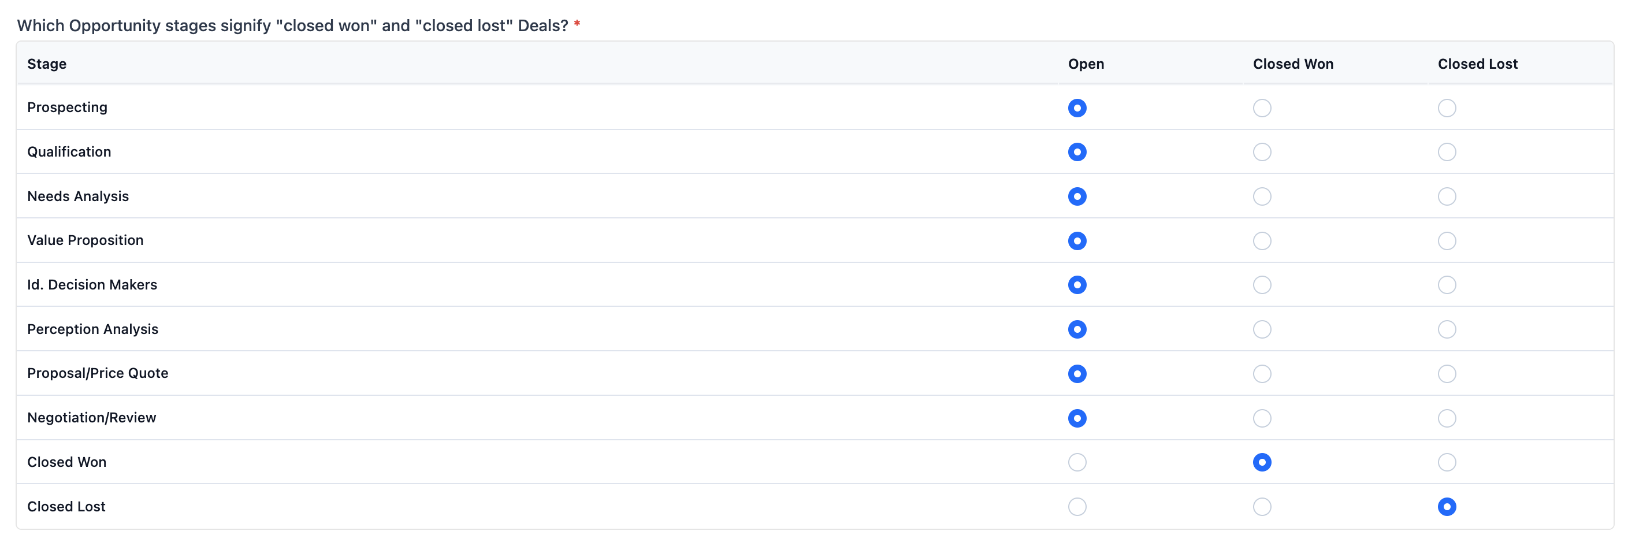1628x542 pixels.
Task: Mark Closed Lost stage as Closed Won
Action: [x=1262, y=507]
